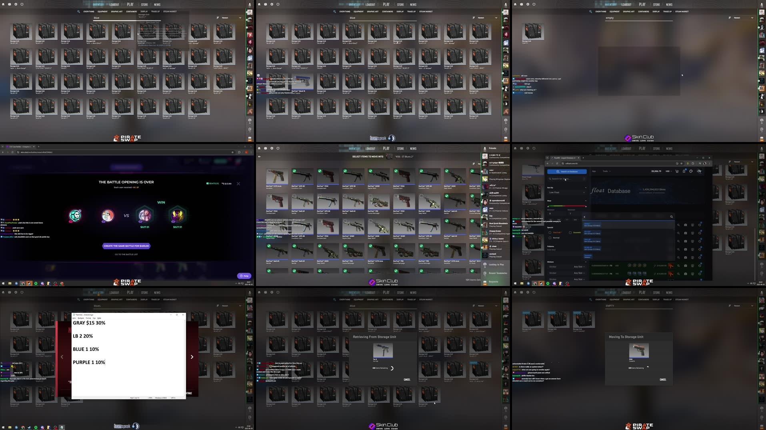The image size is (766, 430).
Task: Open settings gear in 'empty' search panel
Action: pos(528,4)
